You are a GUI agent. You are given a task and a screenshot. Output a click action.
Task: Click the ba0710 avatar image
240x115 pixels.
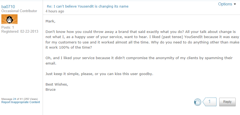(9, 19)
